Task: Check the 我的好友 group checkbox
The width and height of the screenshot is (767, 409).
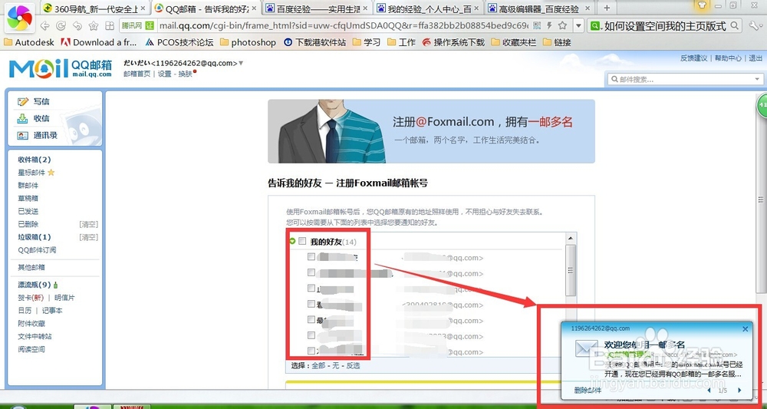Action: [302, 241]
